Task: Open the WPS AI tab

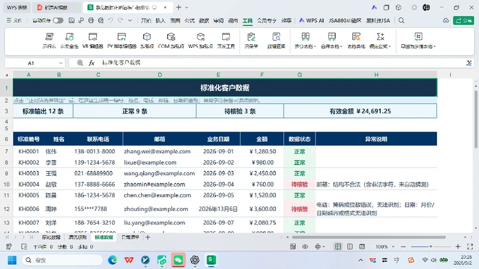Action: [x=311, y=20]
